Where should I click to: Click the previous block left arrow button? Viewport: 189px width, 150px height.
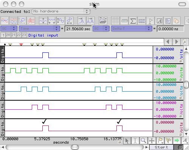coord(168,42)
